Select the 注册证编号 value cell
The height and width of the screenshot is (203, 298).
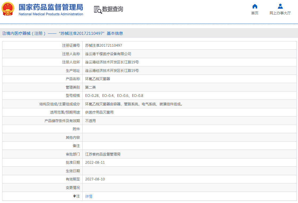(104, 45)
